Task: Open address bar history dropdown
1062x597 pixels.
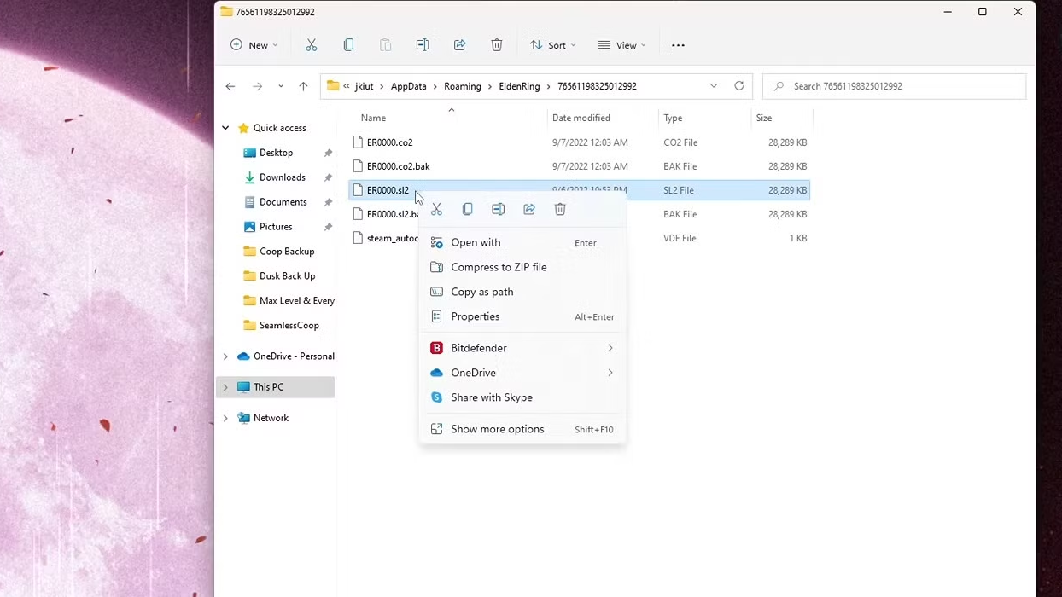Action: pyautogui.click(x=714, y=86)
